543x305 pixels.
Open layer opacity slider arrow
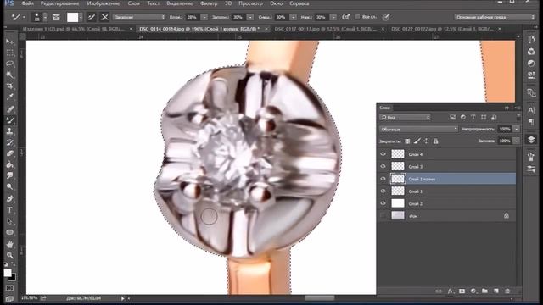click(x=517, y=129)
